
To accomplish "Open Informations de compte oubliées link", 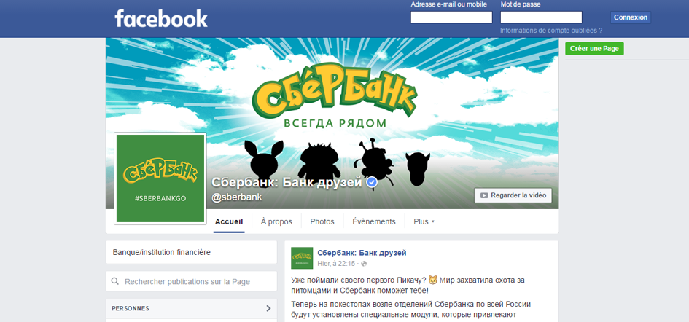I will (551, 31).
